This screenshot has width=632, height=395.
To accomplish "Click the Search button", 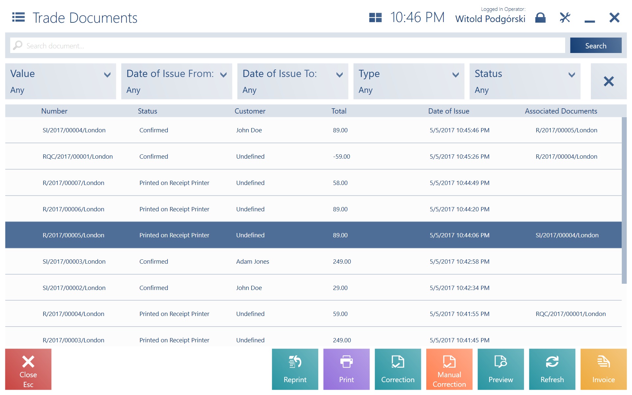I will click(595, 45).
